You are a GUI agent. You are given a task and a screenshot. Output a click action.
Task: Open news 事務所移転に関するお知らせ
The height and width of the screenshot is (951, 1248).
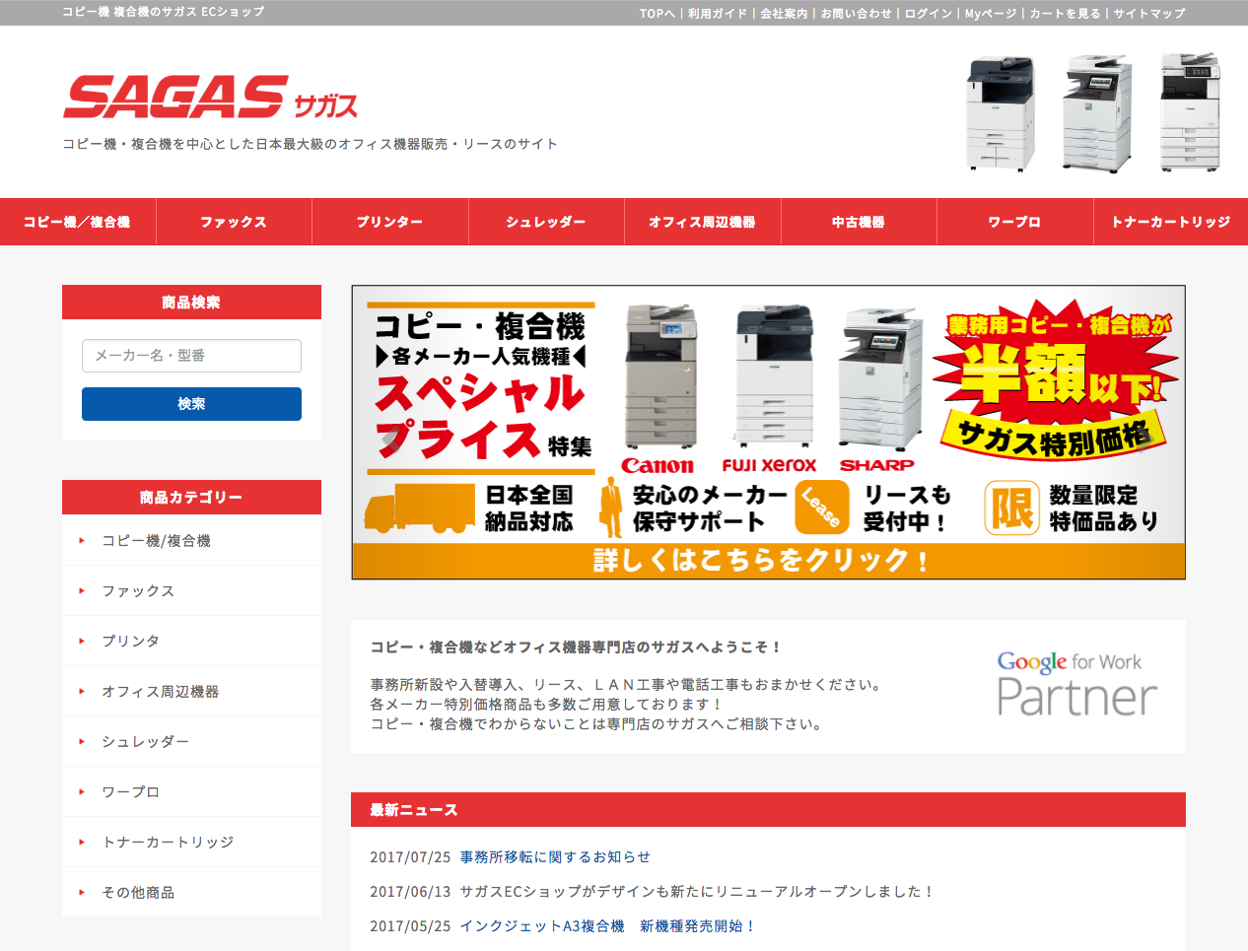(x=555, y=857)
